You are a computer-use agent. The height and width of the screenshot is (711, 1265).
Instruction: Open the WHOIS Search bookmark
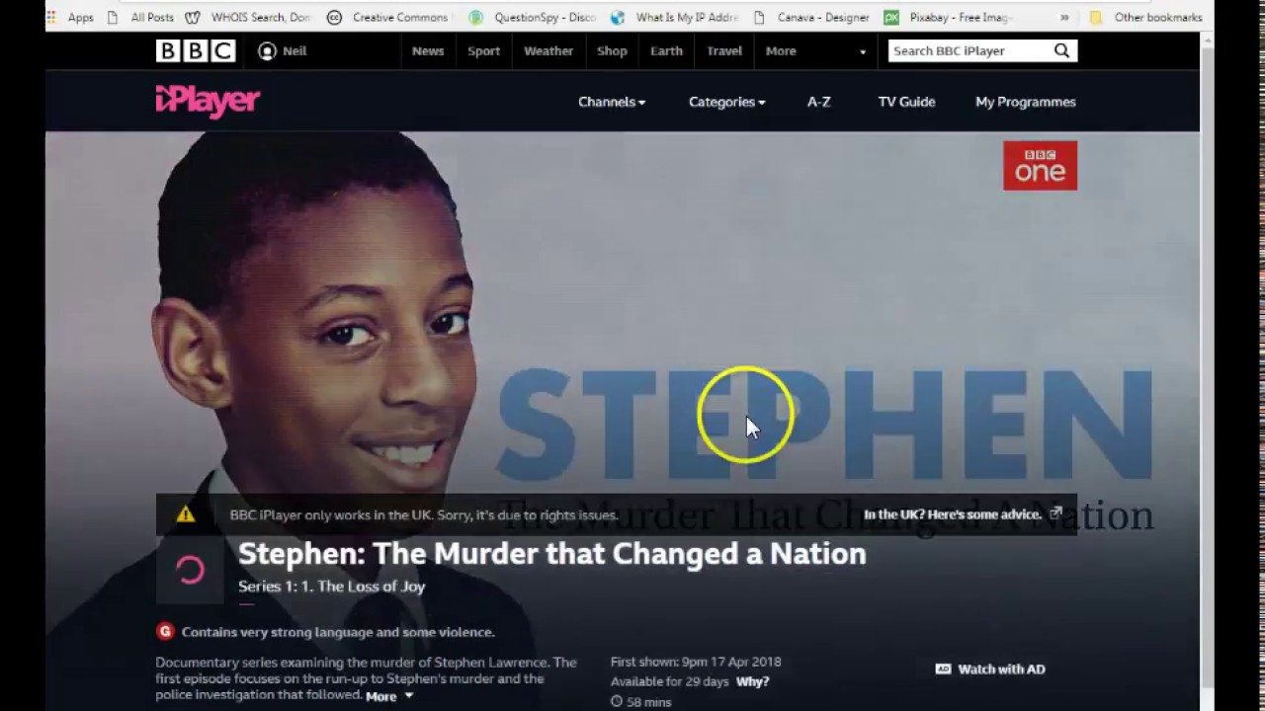tap(247, 17)
